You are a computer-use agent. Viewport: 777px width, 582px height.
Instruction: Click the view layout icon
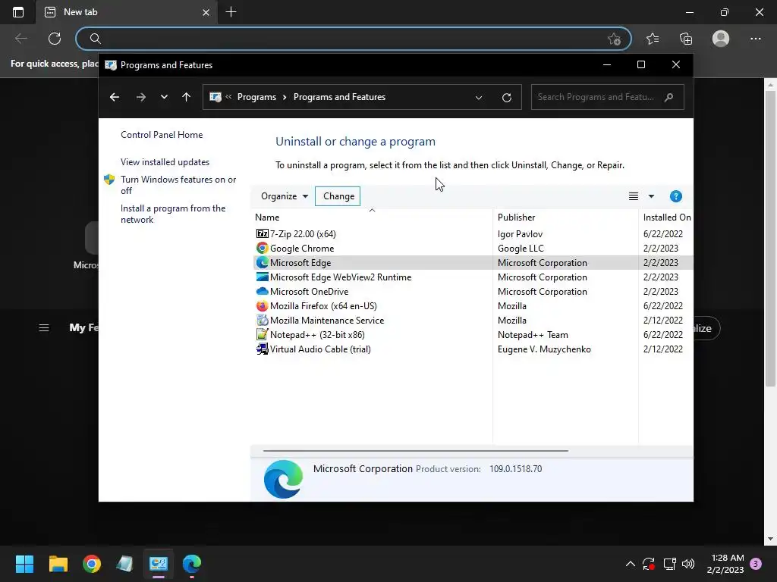click(634, 196)
